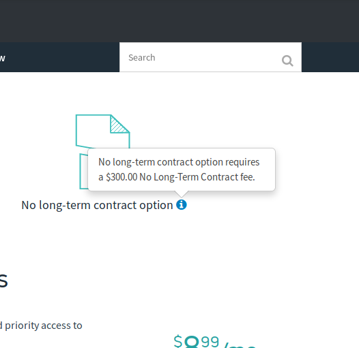Viewport: 359px width, 348px height.
Task: Select the $8.99 monthly price
Action: coord(214,342)
